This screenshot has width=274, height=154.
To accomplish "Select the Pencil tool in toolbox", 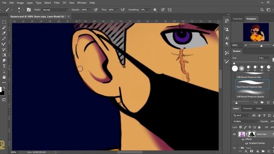I will (4, 38).
